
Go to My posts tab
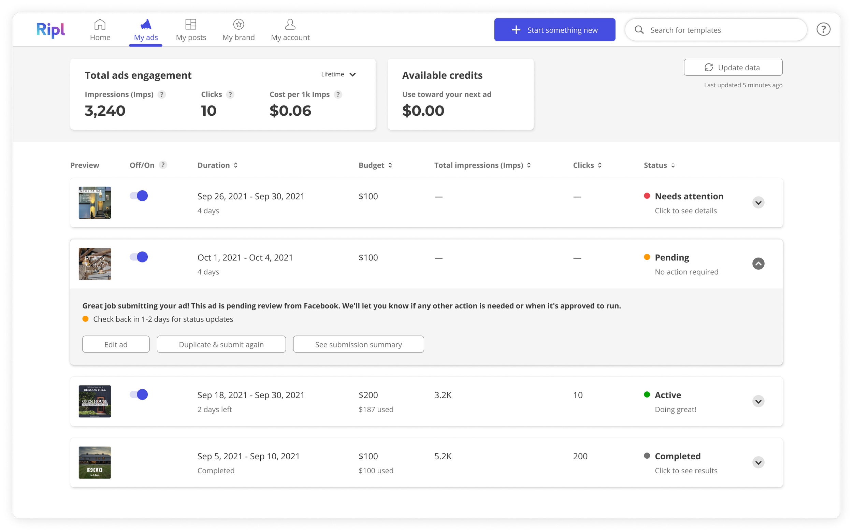coord(191,30)
